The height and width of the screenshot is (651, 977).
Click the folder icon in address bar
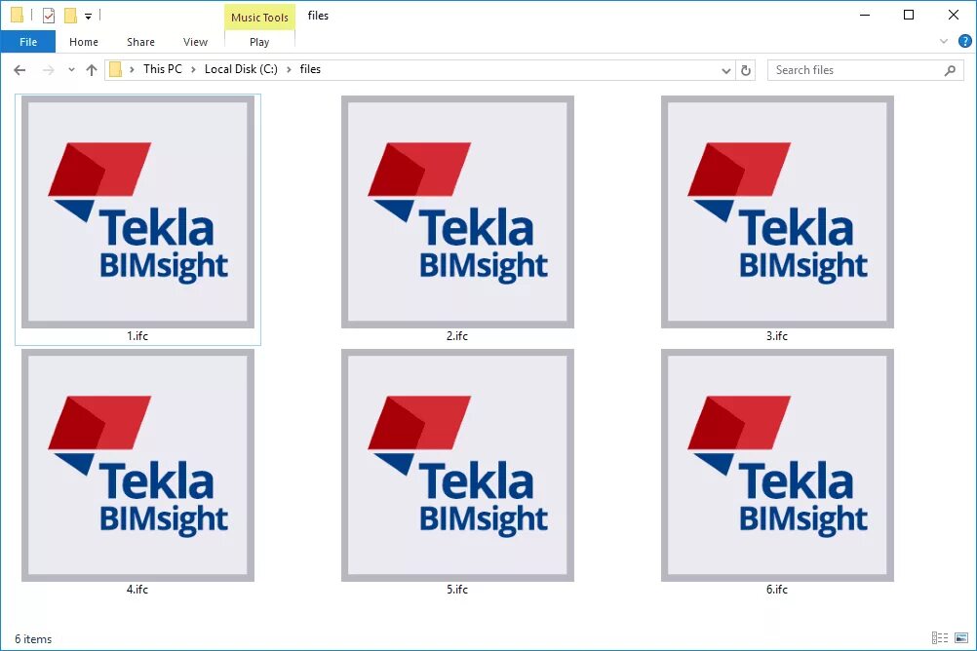click(x=115, y=70)
